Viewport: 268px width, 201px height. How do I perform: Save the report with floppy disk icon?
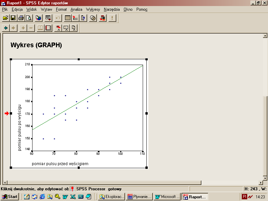pos(13,18)
